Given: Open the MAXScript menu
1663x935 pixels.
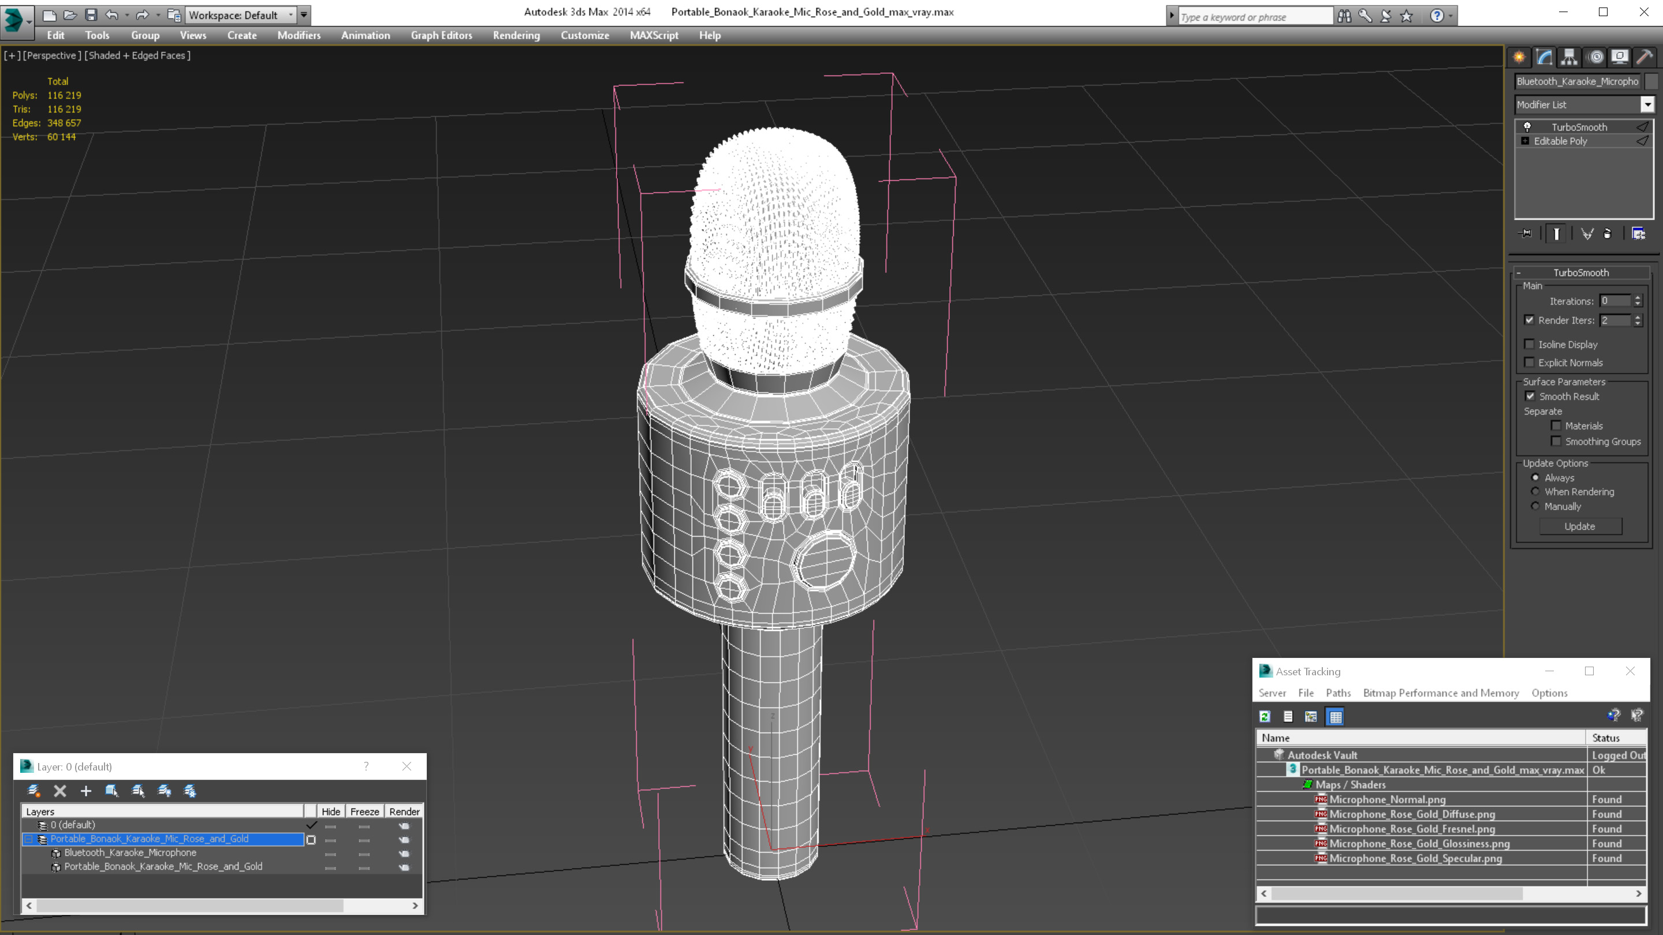Looking at the screenshot, I should tap(654, 35).
